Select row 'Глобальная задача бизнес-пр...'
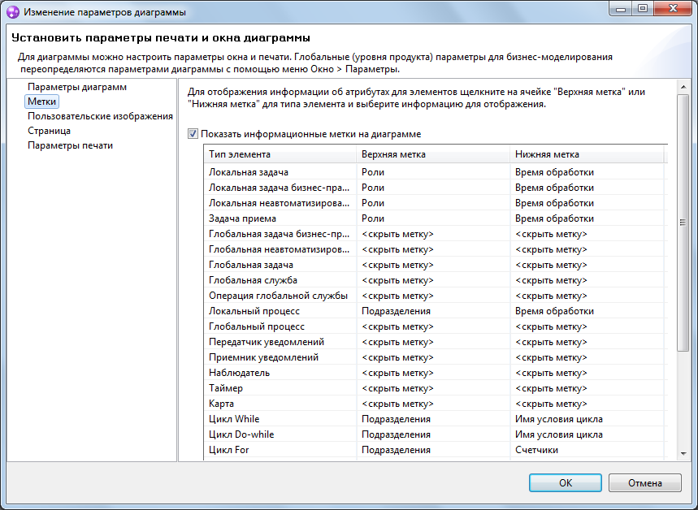Viewport: 698px width, 510px height. pos(434,234)
